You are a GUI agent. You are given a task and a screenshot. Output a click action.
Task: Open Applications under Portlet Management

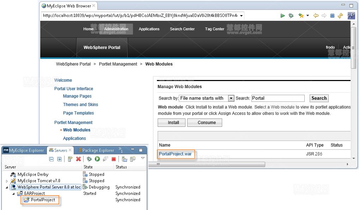(74, 138)
